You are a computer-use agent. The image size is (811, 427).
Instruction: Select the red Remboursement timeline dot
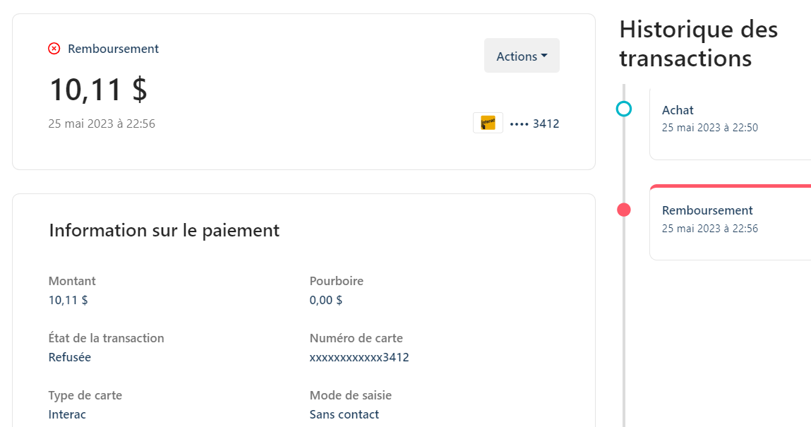[x=624, y=210]
